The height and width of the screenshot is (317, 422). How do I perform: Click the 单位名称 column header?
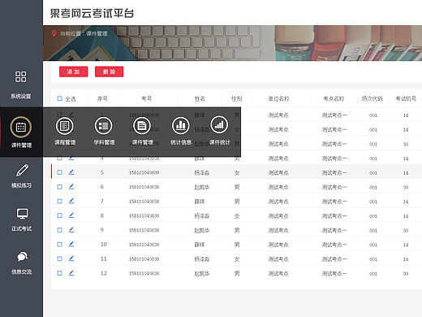(278, 99)
